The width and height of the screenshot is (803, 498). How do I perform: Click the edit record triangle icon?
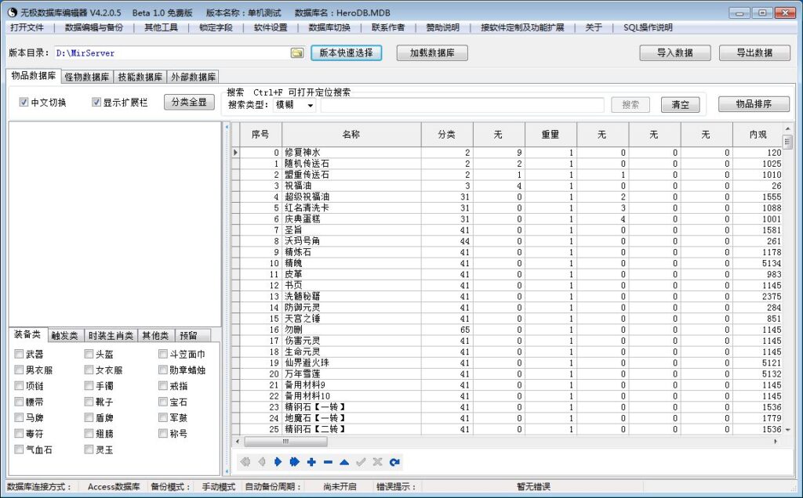click(x=344, y=462)
